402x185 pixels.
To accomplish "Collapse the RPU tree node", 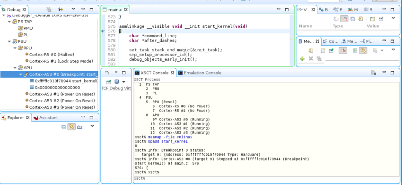I will click(15, 48).
